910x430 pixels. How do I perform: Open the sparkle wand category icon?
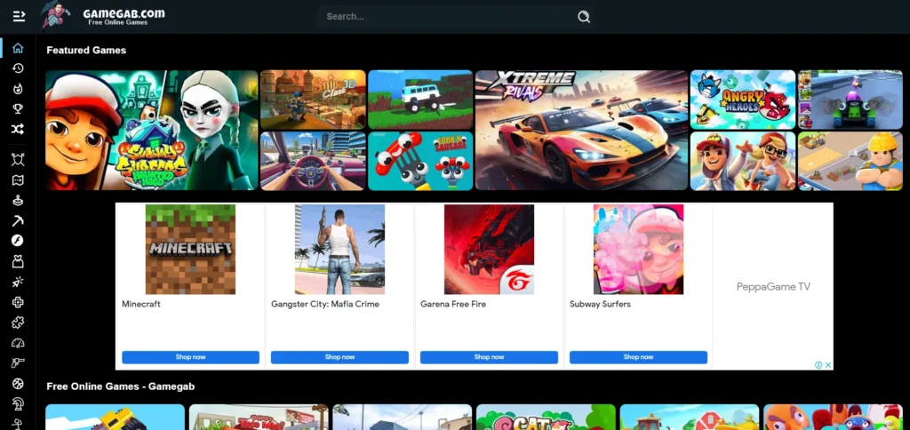click(18, 282)
